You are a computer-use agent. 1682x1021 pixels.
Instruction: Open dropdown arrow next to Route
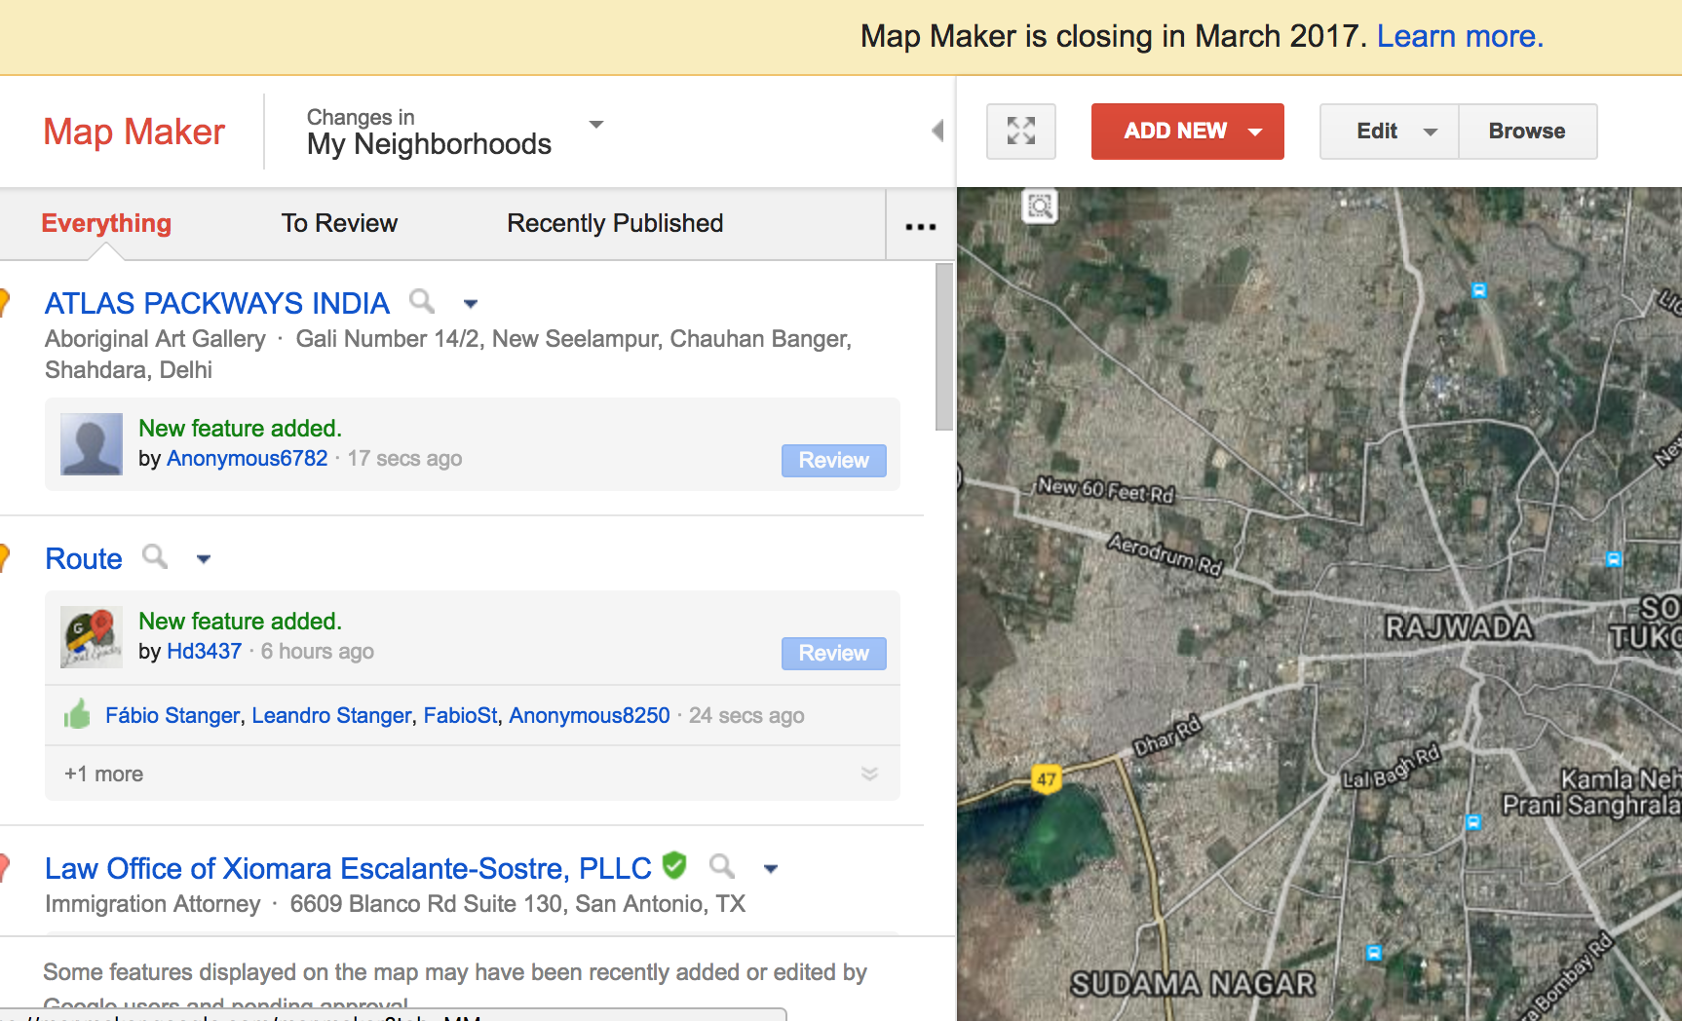(204, 559)
